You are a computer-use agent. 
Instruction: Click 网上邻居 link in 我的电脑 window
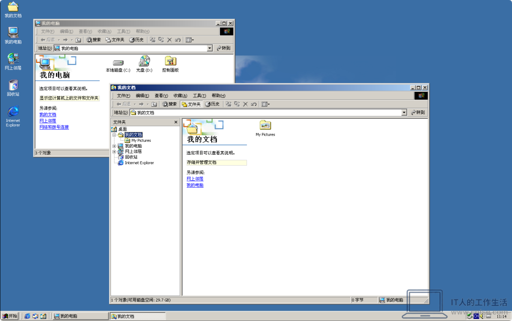click(x=47, y=121)
